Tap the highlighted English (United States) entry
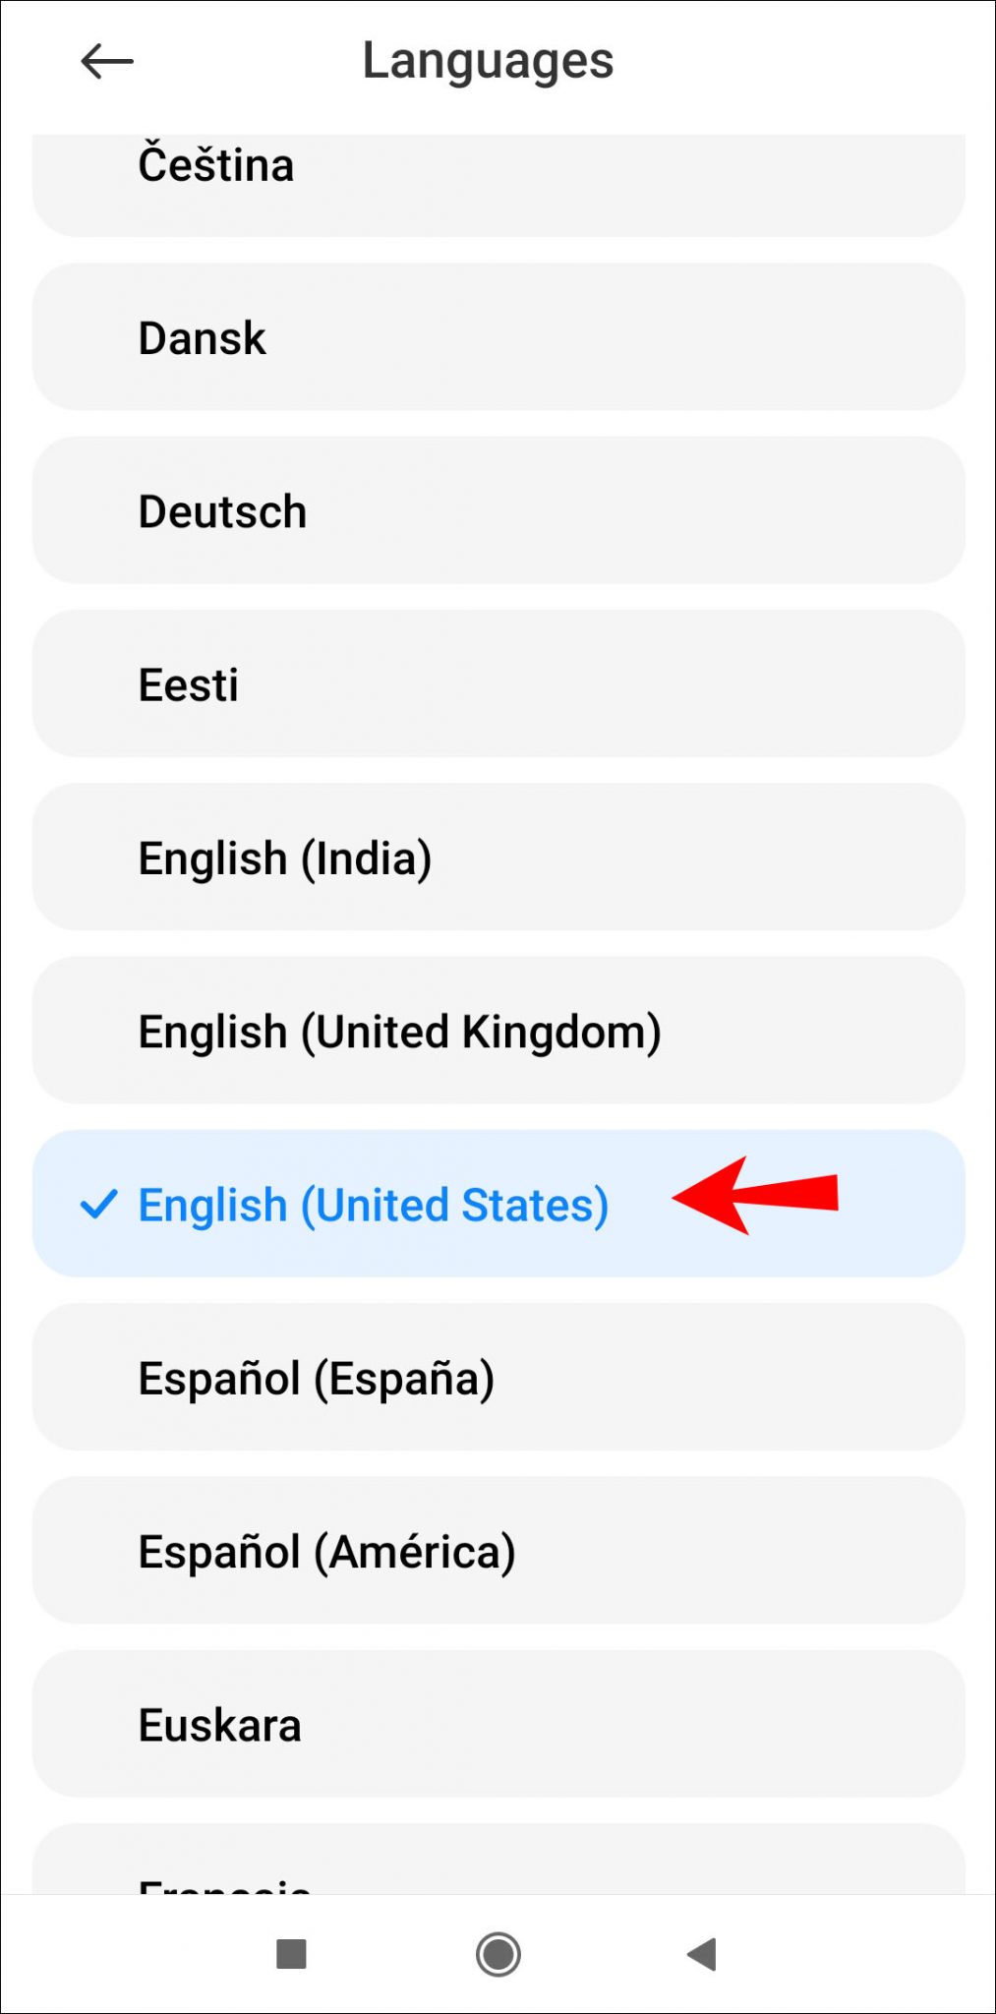Image resolution: width=996 pixels, height=2014 pixels. [374, 1204]
